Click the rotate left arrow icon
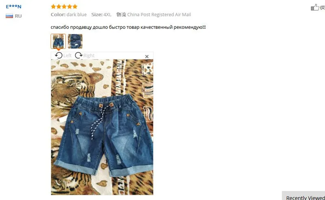Image resolution: width=325 pixels, height=200 pixels. [58, 55]
